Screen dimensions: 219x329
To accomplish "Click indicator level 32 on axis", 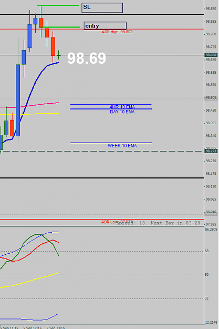I will (206, 298).
